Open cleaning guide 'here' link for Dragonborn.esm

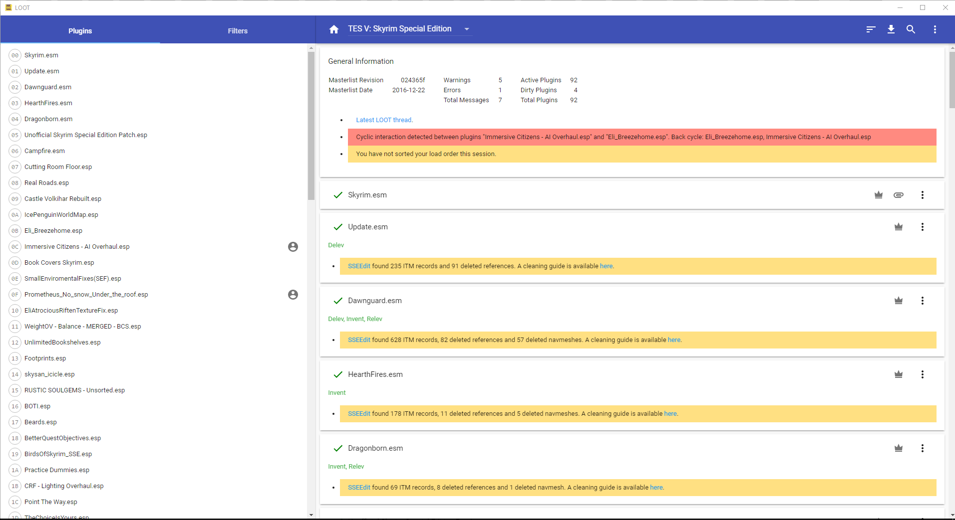656,488
